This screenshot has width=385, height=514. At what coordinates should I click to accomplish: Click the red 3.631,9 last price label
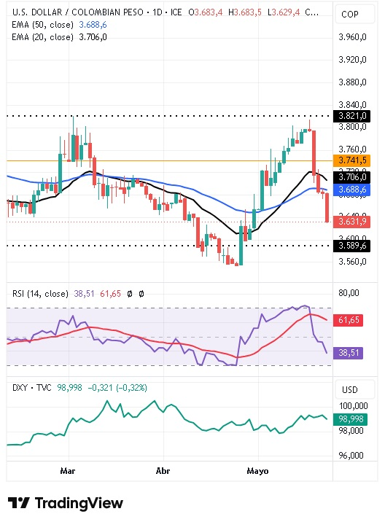click(x=351, y=222)
